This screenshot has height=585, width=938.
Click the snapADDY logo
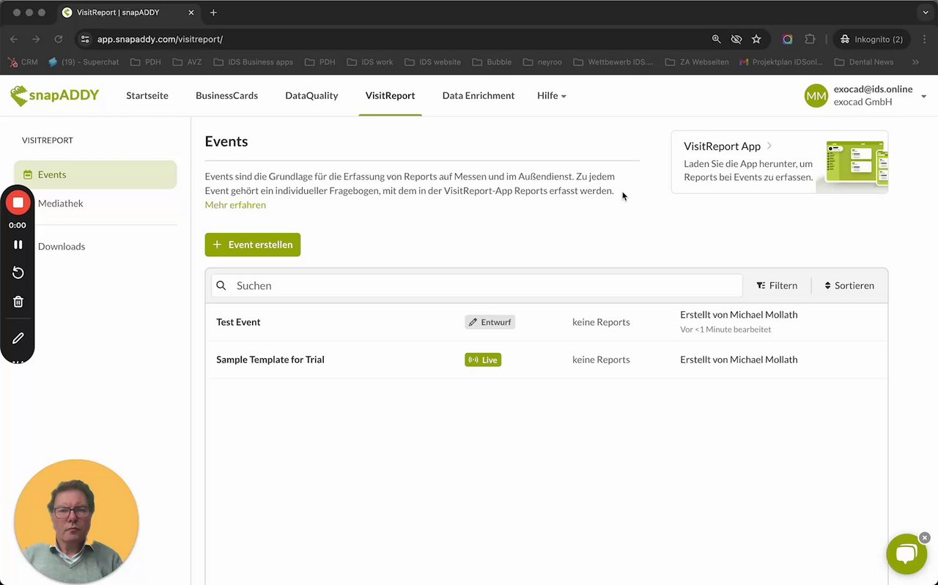pyautogui.click(x=54, y=95)
